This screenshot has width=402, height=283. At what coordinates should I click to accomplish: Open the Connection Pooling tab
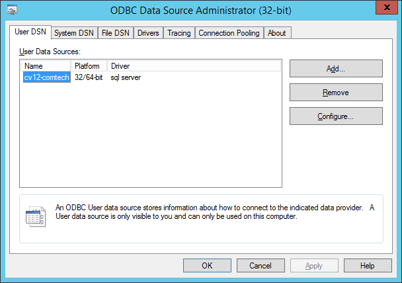229,33
